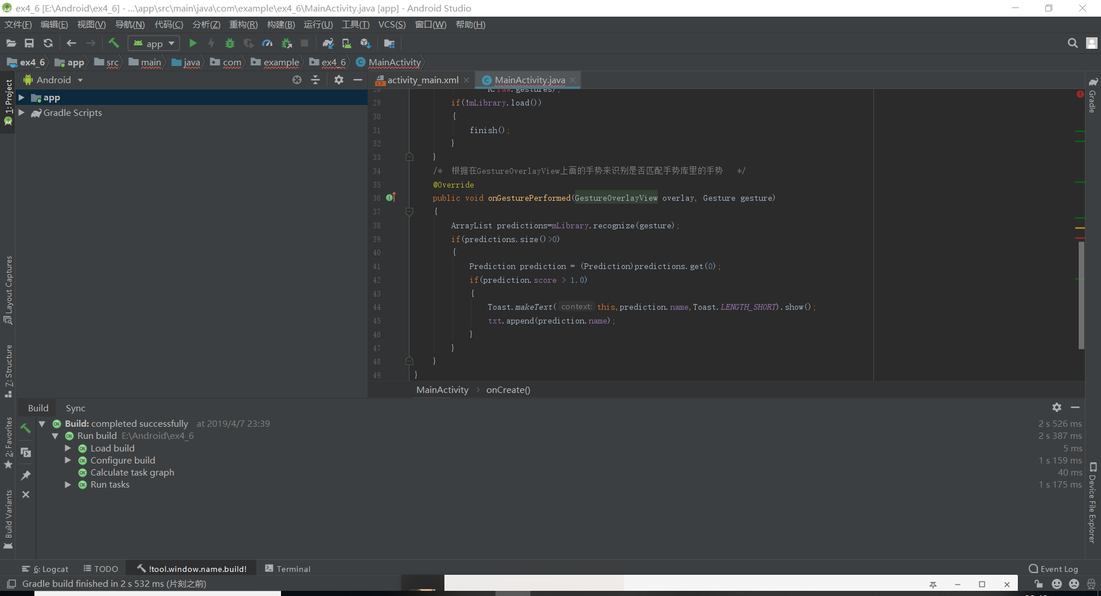Screen dimensions: 1101x596
Task: Navigate back with the left arrow
Action: coord(72,43)
